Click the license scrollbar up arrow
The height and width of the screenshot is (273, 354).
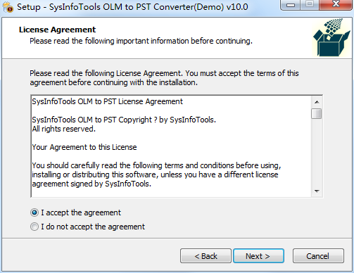pos(317,102)
